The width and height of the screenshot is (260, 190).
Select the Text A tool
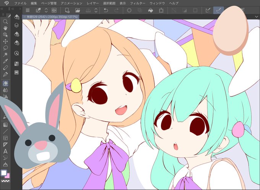(x=5, y=151)
